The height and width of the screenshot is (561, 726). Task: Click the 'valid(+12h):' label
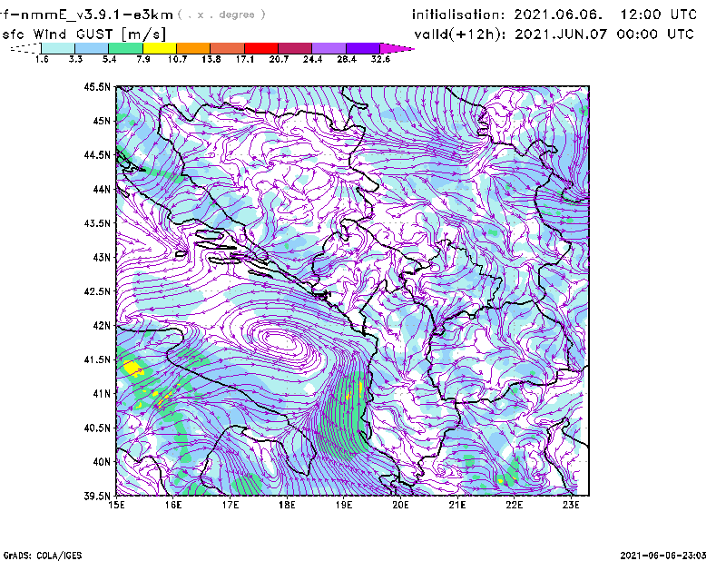(461, 34)
